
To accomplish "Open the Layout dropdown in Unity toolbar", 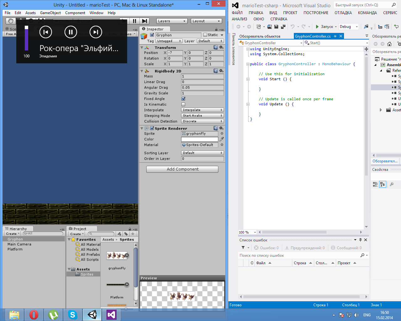I will point(206,21).
